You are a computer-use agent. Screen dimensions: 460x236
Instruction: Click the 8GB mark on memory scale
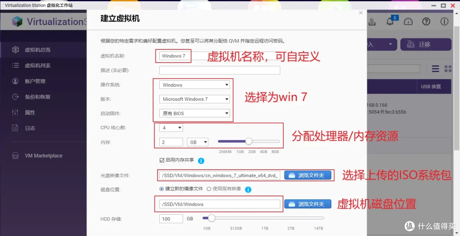click(x=275, y=152)
